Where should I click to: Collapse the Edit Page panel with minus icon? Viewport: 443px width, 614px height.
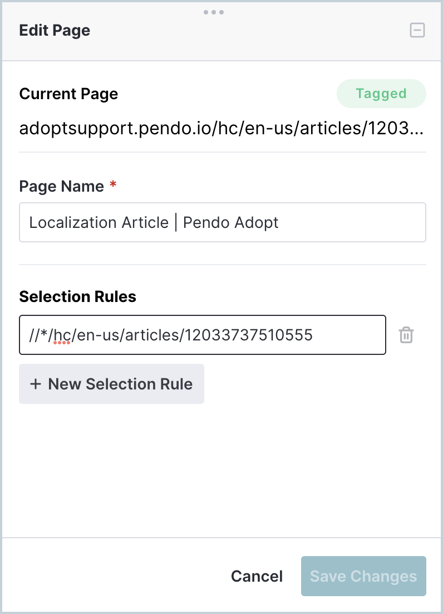click(x=417, y=30)
